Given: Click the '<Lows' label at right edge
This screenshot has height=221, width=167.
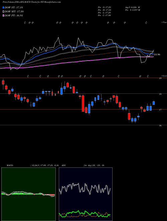Looking at the screenshot, I should 164,76.
